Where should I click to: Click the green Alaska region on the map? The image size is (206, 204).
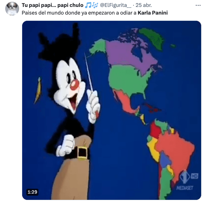point(98,46)
